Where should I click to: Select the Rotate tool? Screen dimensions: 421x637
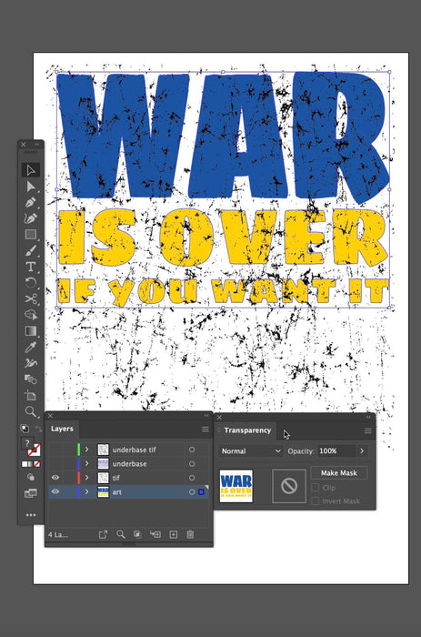30,283
